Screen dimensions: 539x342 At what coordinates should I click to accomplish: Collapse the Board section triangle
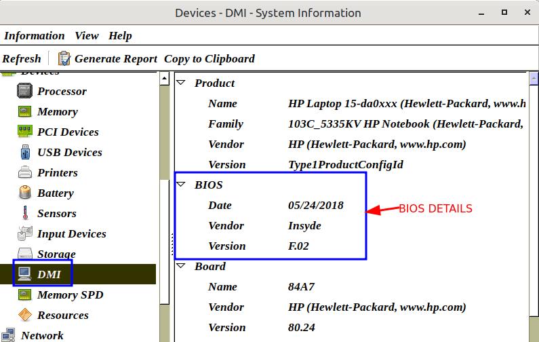pyautogui.click(x=181, y=265)
